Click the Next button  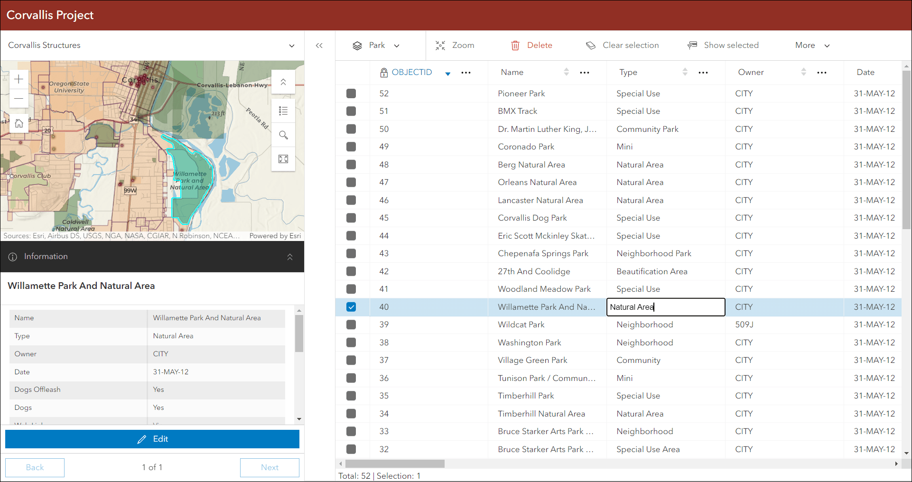click(x=270, y=467)
